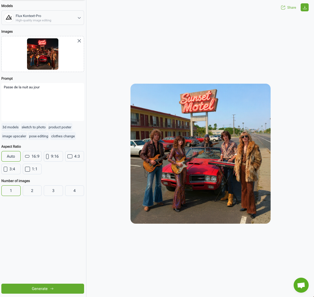This screenshot has width=314, height=297.
Task: Expand the model dropdown chevron
Action: pos(79,18)
